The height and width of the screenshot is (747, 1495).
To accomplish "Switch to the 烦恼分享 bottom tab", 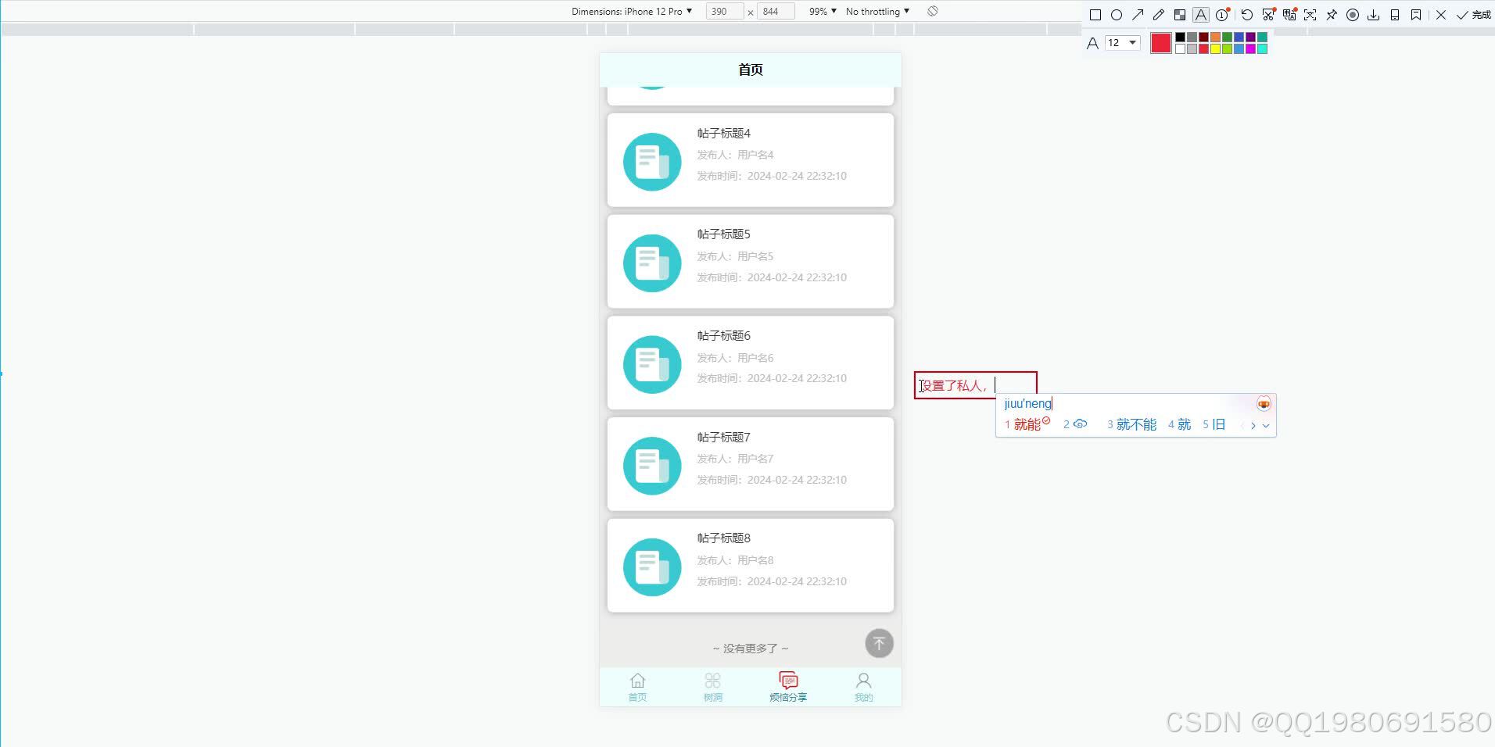I will (788, 688).
